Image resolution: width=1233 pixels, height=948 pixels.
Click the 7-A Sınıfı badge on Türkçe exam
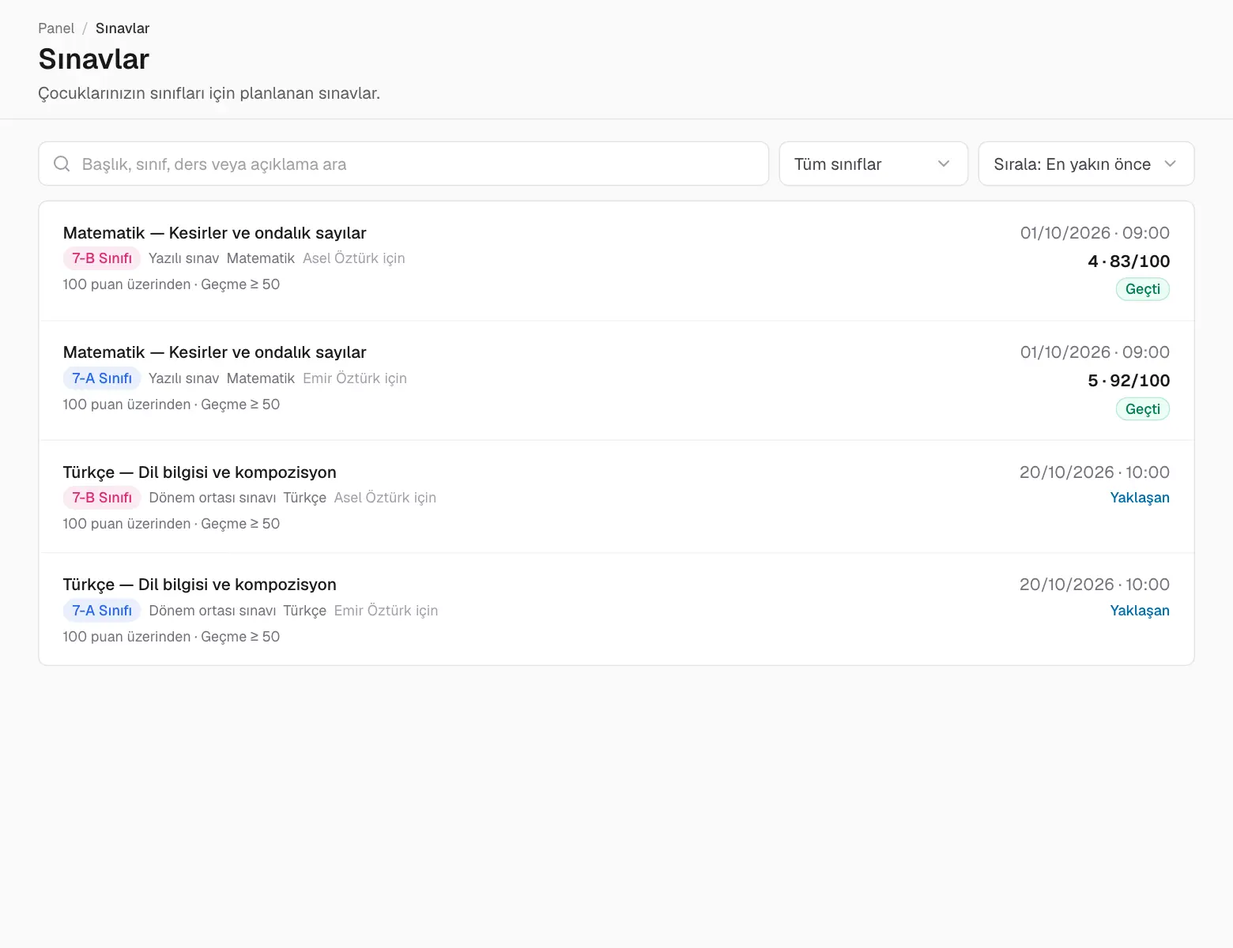point(102,611)
